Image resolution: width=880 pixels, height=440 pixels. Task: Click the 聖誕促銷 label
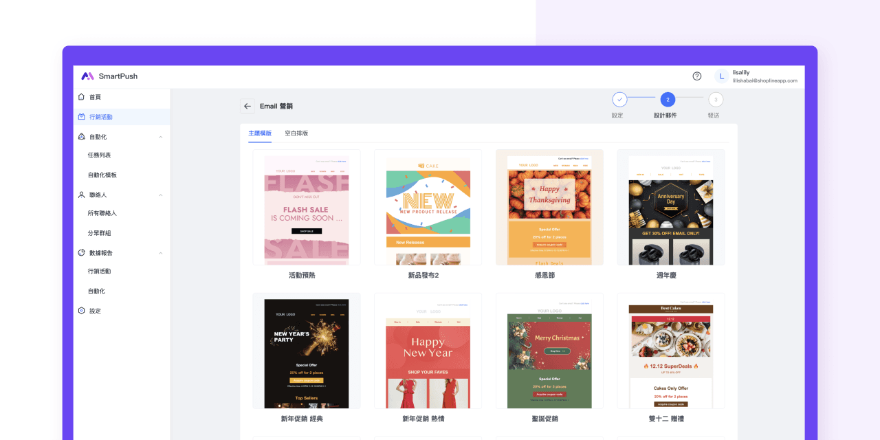(545, 419)
